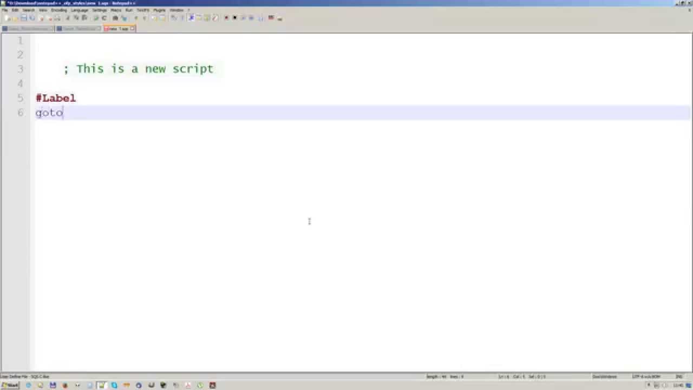This screenshot has width=693, height=390.
Task: Click the Save All toolbar icon
Action: (32, 18)
